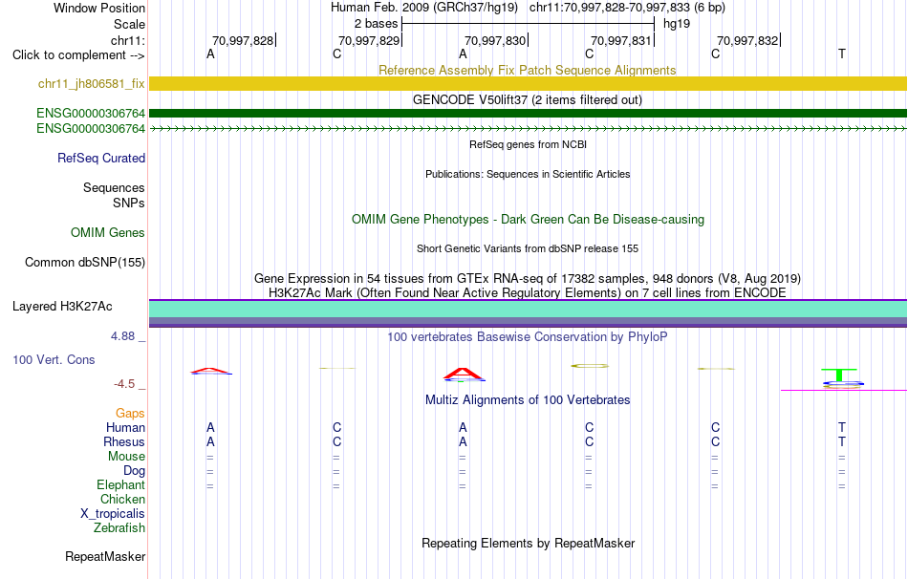Image resolution: width=908 pixels, height=579 pixels.
Task: Click the RepeatMasker track label
Action: [105, 556]
